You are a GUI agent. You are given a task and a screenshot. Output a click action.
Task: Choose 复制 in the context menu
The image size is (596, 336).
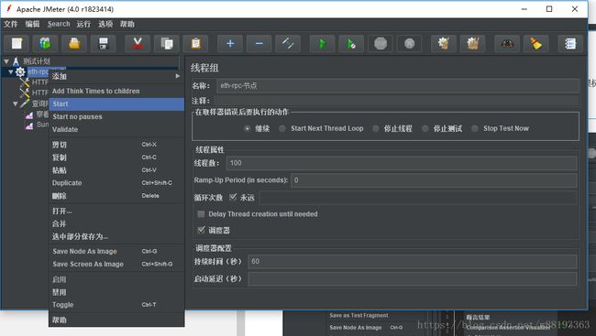coord(116,157)
